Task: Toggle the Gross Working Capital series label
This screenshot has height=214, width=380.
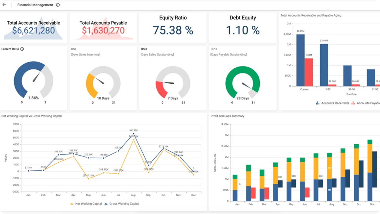Action: tap(124, 204)
